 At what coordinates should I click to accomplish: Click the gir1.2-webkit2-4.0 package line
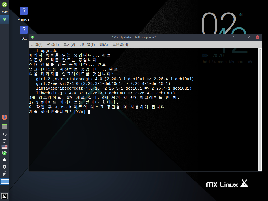point(103,83)
